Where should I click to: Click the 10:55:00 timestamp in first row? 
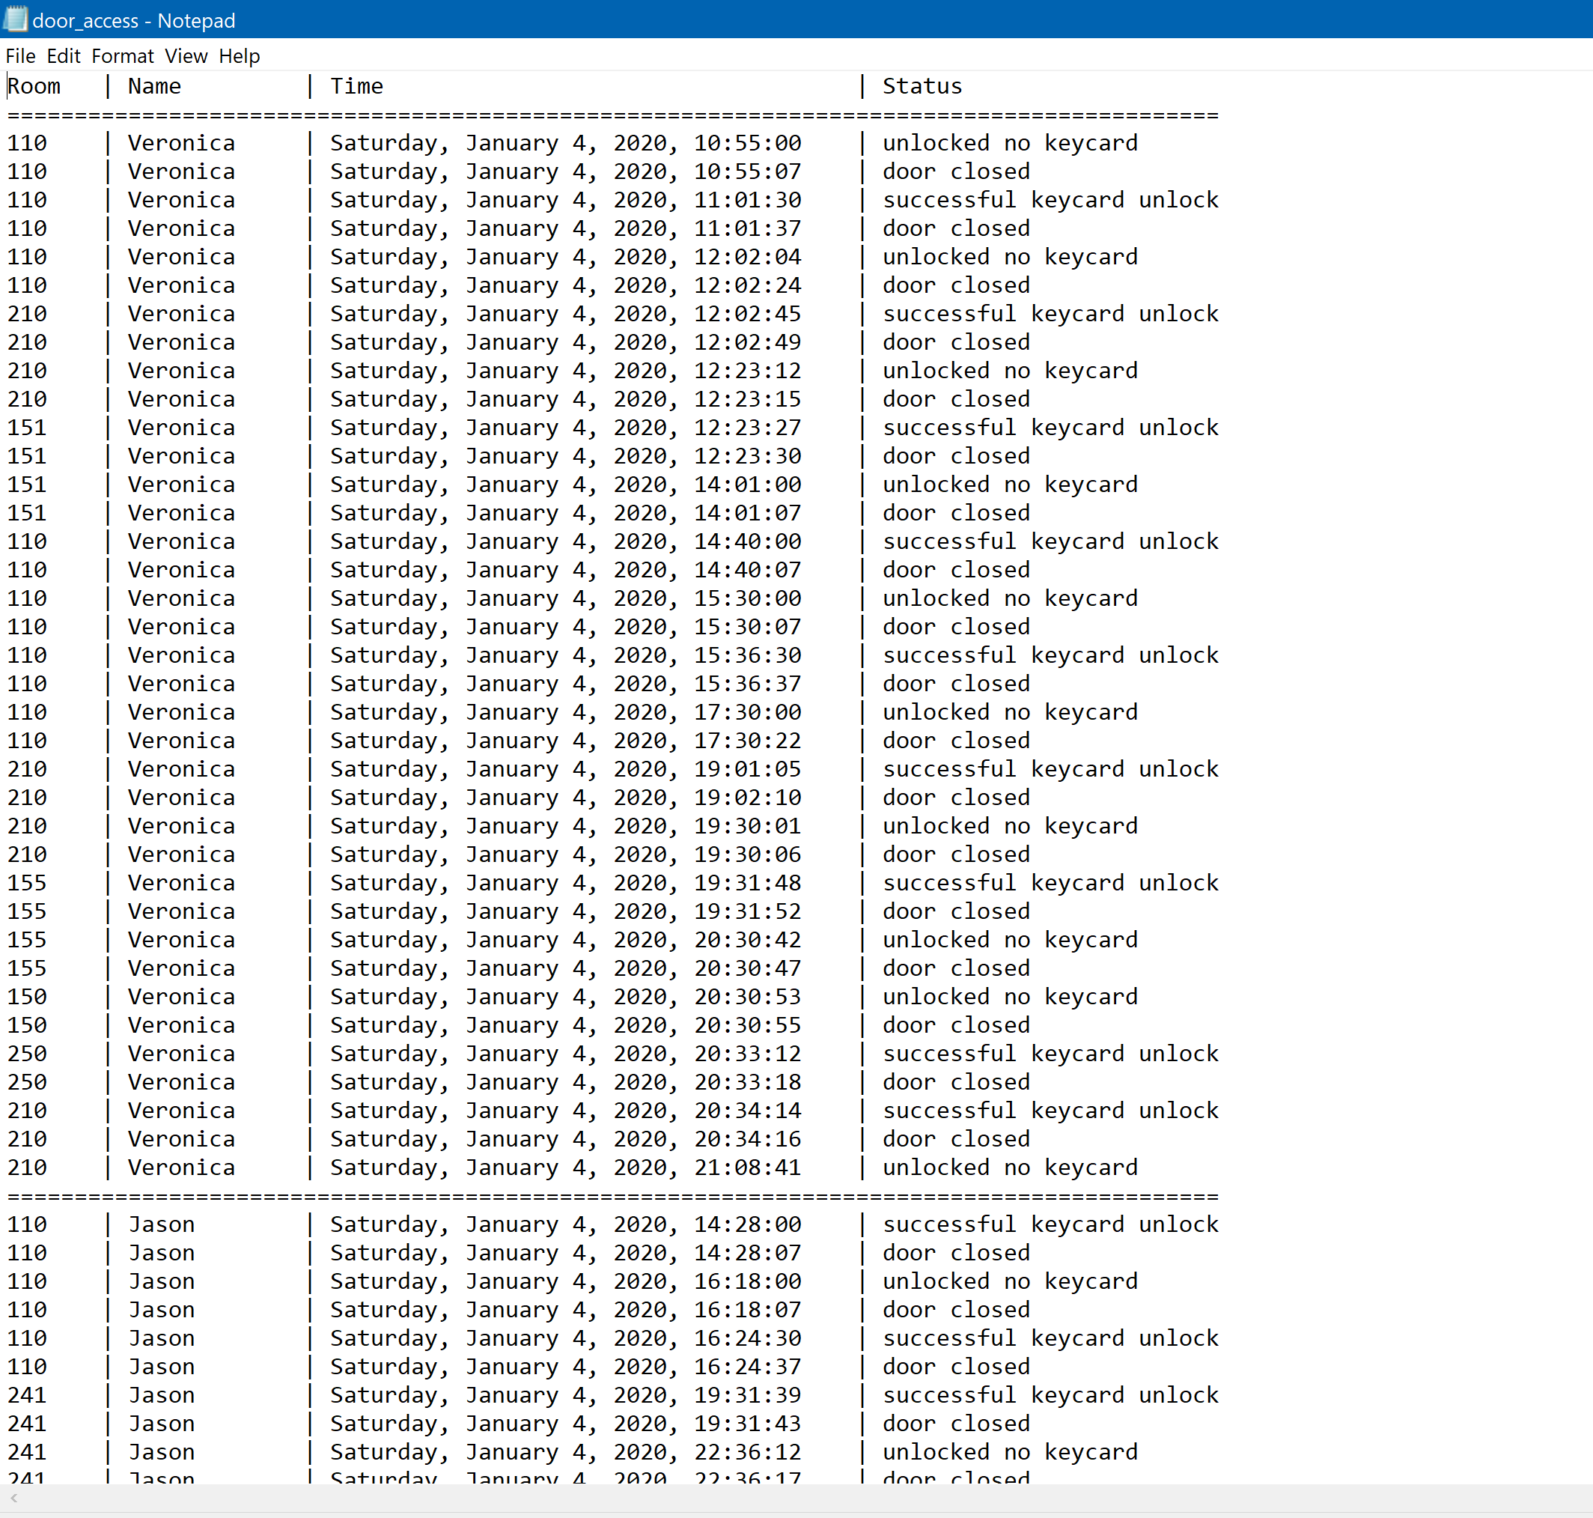(x=747, y=143)
